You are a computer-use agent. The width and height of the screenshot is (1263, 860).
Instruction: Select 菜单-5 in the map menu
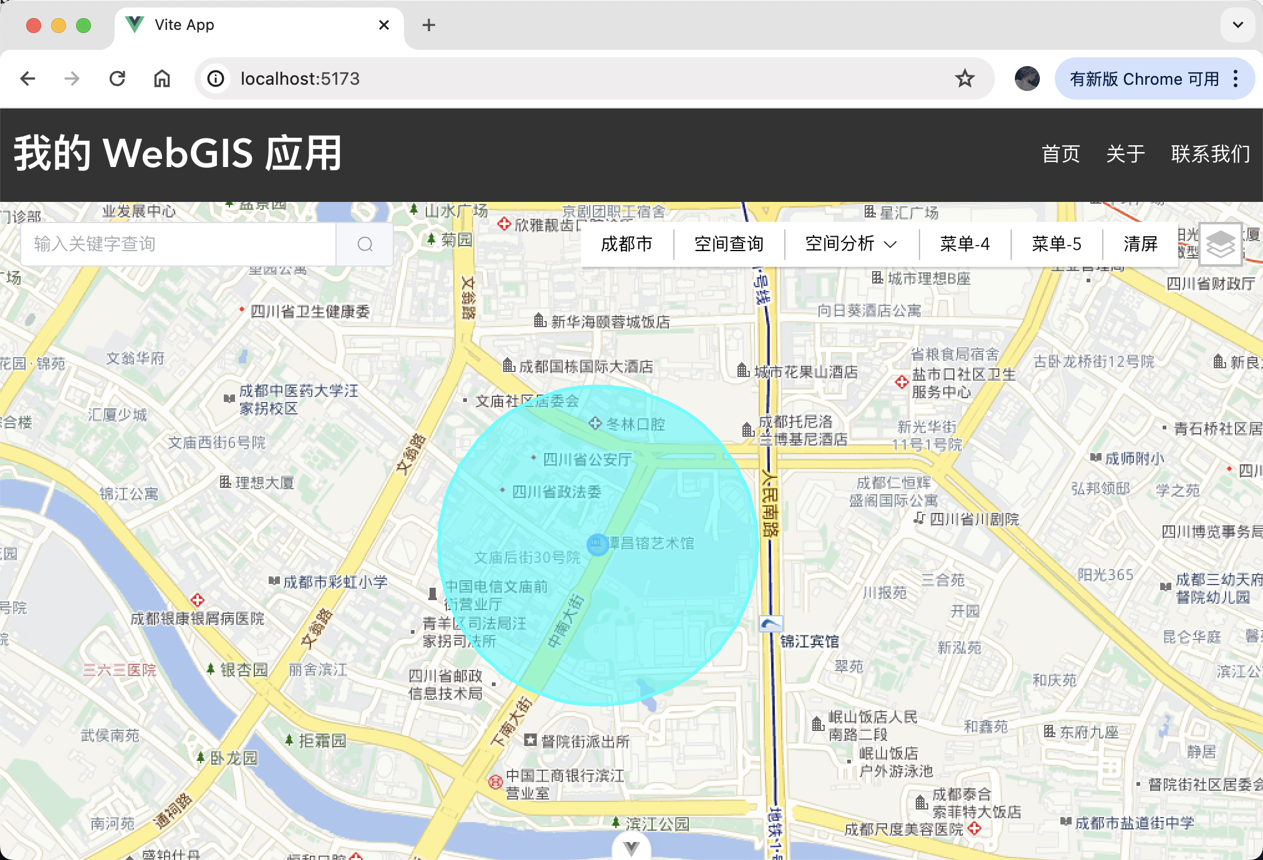tap(1056, 244)
